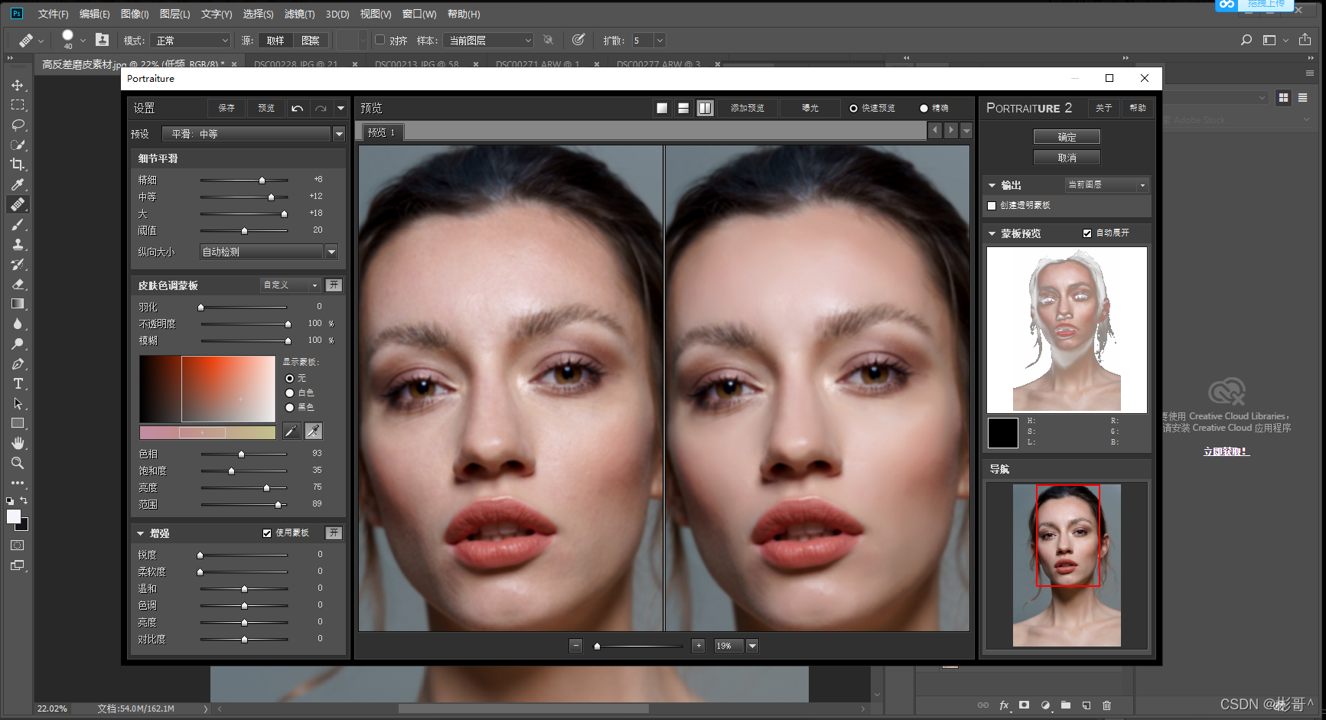
Task: Select the Move tool in Photoshop toolbar
Action: (x=18, y=85)
